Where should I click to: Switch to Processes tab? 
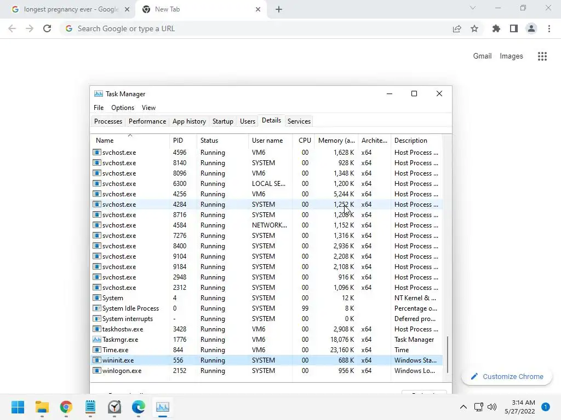108,121
